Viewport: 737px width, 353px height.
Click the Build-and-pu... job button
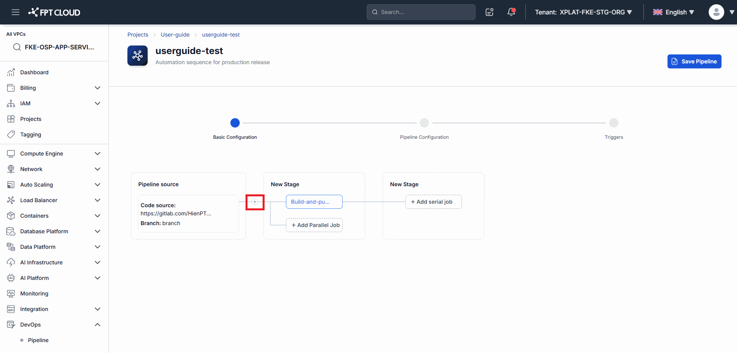[314, 202]
